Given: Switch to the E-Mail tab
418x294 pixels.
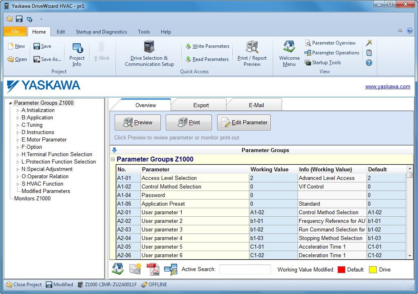Looking at the screenshot, I should point(256,105).
